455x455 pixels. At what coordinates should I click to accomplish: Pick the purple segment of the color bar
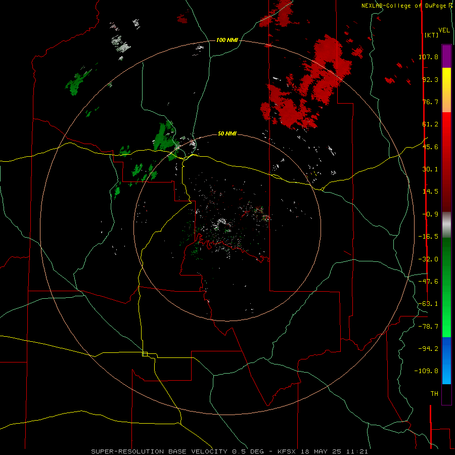click(446, 56)
